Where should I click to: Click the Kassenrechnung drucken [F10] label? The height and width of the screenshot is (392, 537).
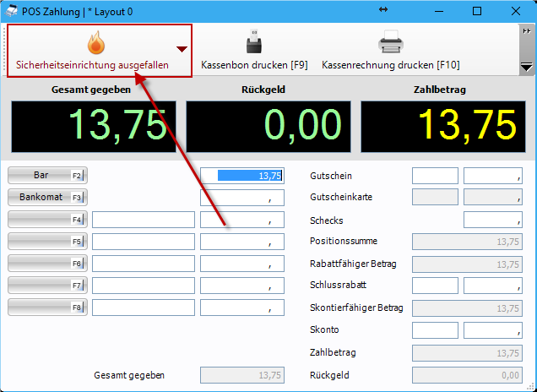click(x=390, y=65)
